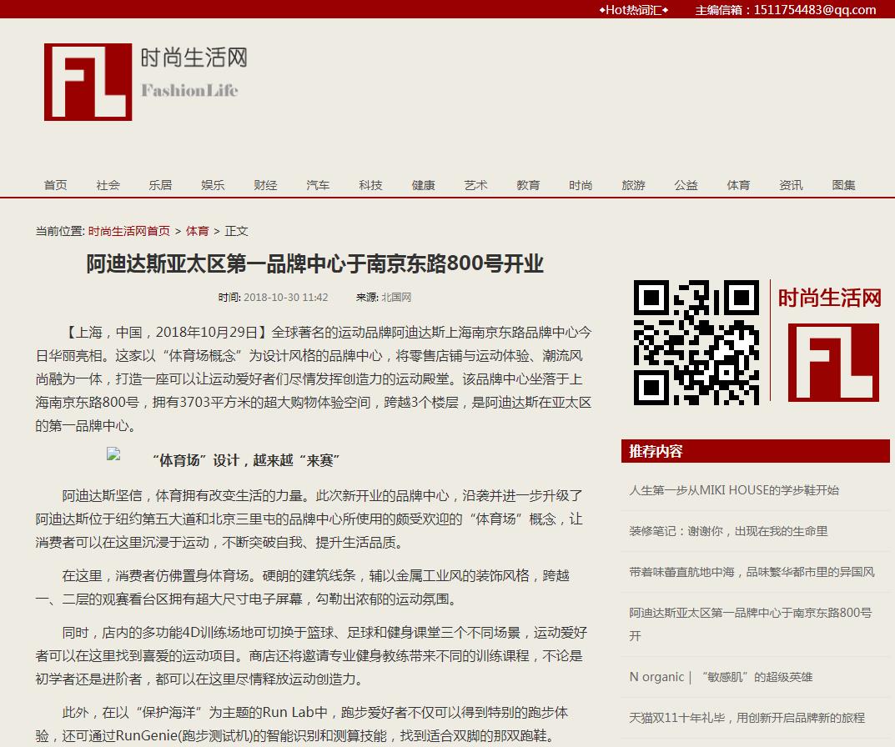895x747 pixels.
Task: Open the MIKI HOUSE学步鞋 recommended article
Action: (734, 490)
